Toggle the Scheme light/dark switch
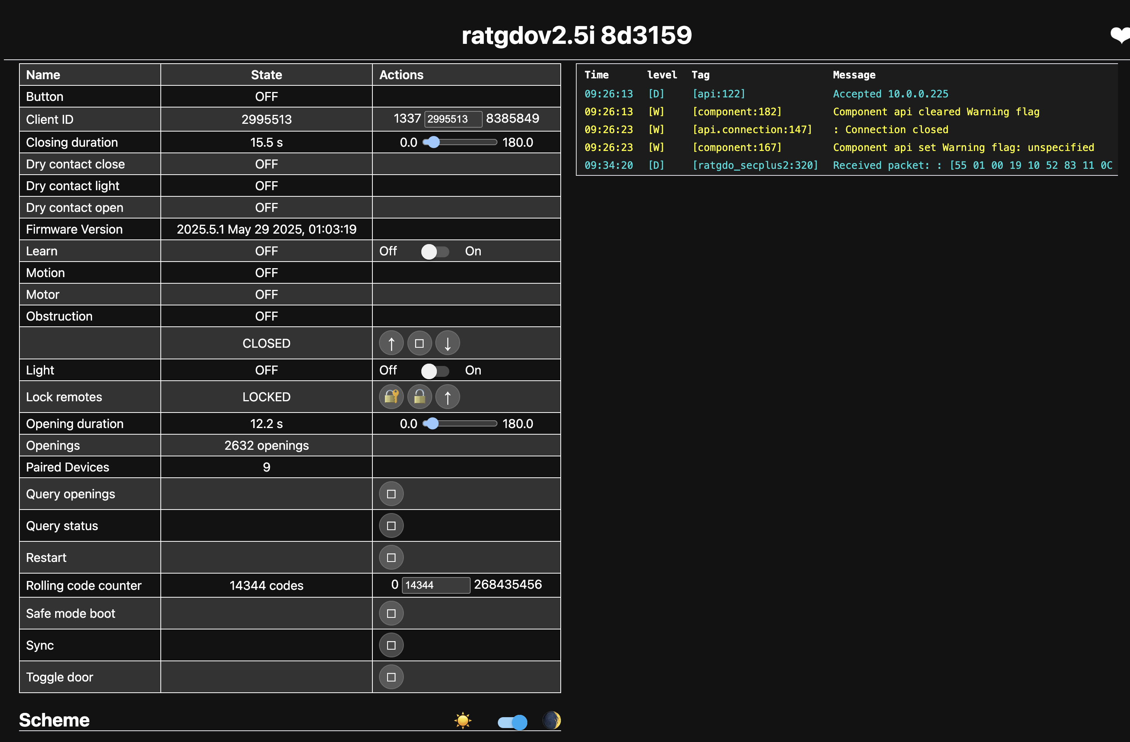This screenshot has width=1130, height=742. tap(512, 721)
